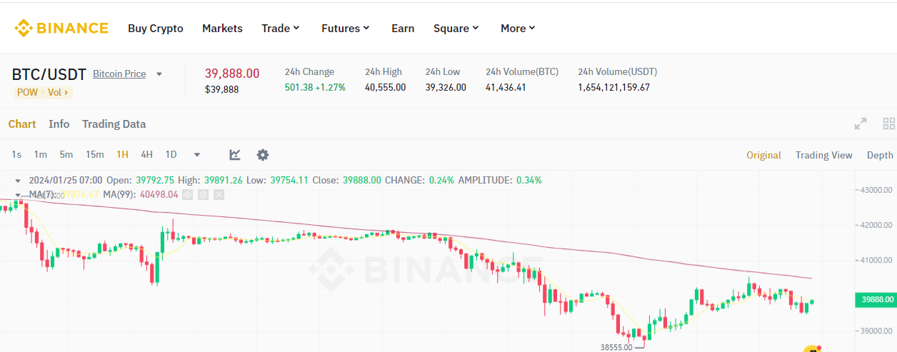The width and height of the screenshot is (897, 352).
Task: Switch chart mode to Trading View
Action: [x=824, y=155]
